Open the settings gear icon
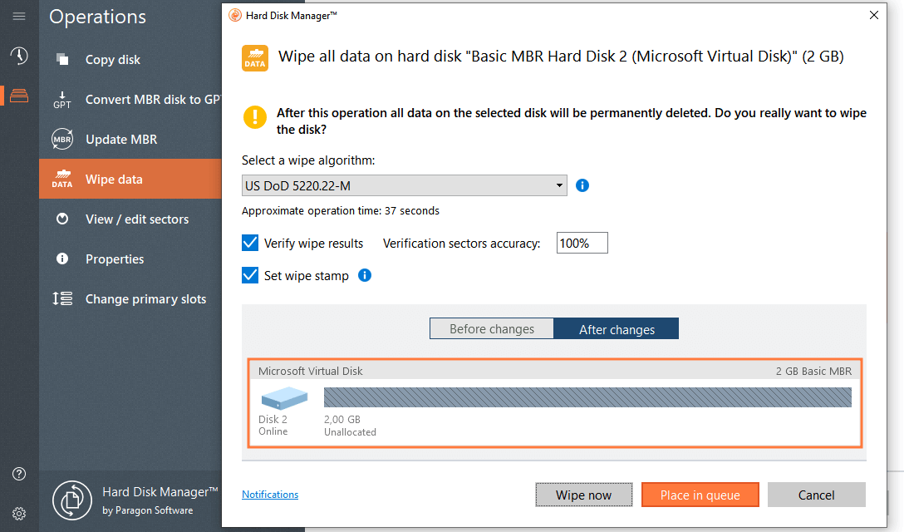Image resolution: width=904 pixels, height=532 pixels. [19, 514]
